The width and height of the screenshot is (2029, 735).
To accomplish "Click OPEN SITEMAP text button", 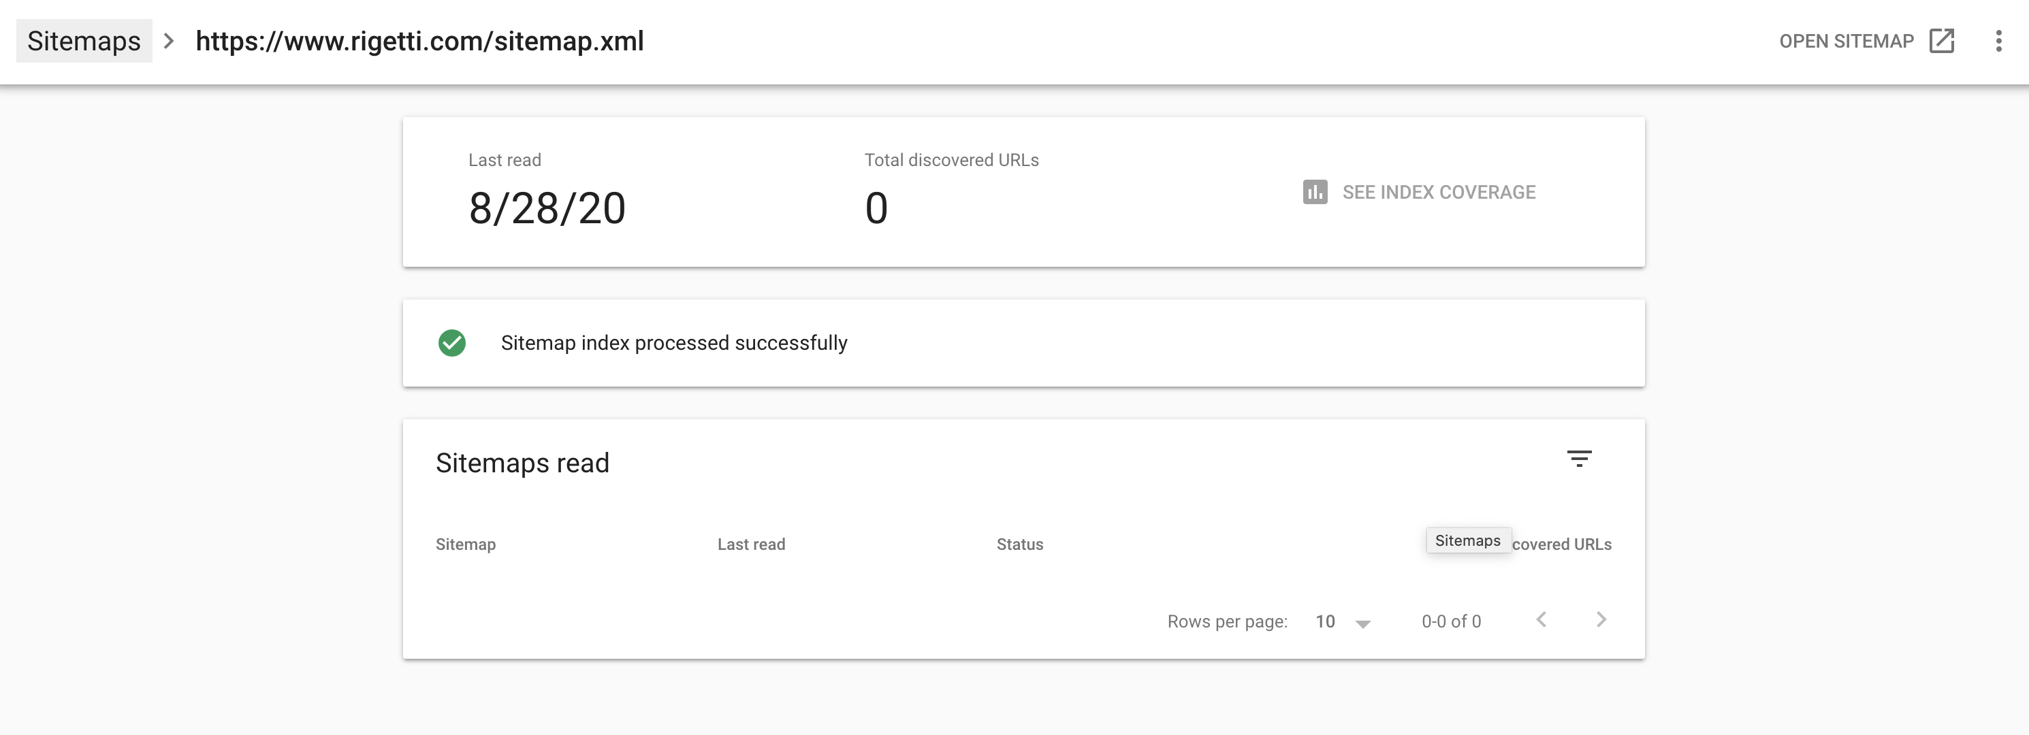I will [1847, 41].
